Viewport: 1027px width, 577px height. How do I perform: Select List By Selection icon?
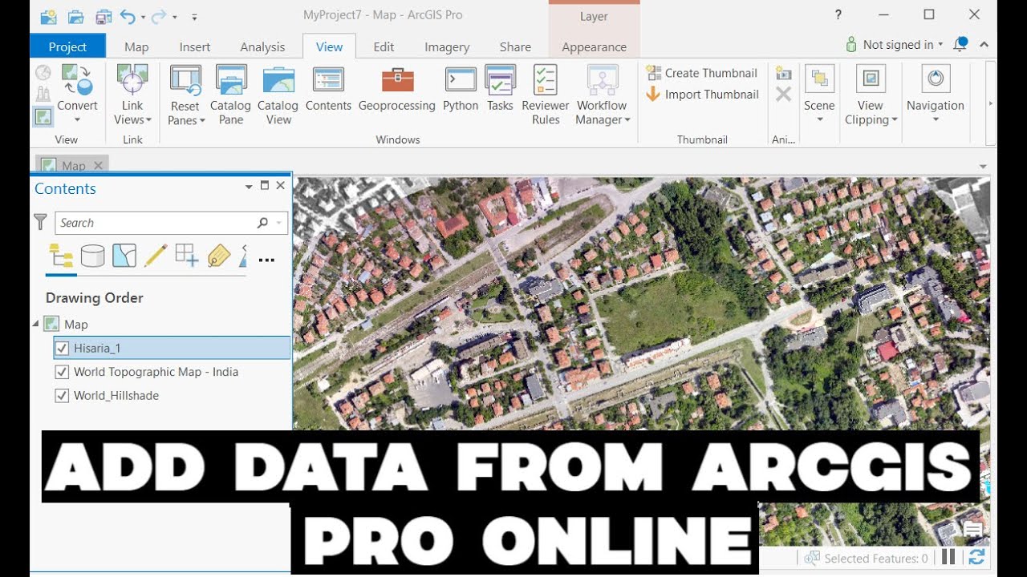tap(124, 256)
